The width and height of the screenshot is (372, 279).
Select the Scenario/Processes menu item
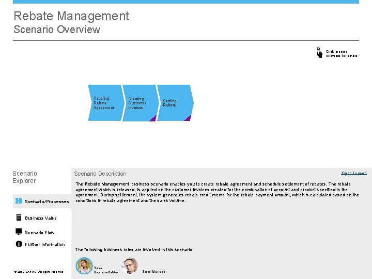pyautogui.click(x=42, y=202)
